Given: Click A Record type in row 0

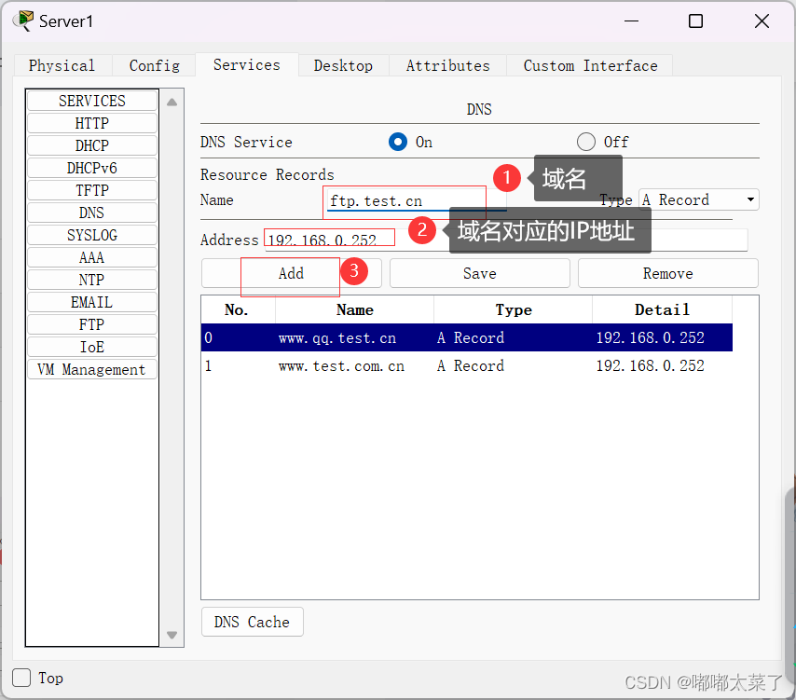Looking at the screenshot, I should coord(471,337).
